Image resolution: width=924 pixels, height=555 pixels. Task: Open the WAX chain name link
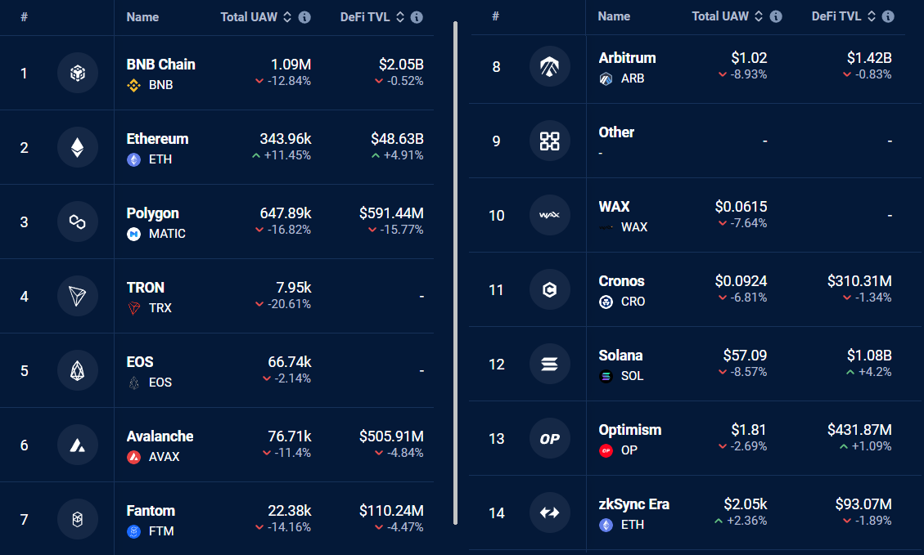pos(614,207)
